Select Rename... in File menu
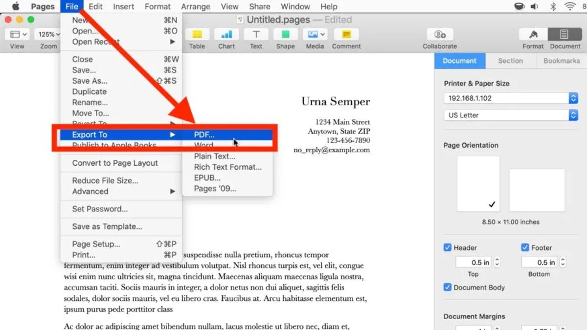This screenshot has height=330, width=587. click(x=121, y=102)
